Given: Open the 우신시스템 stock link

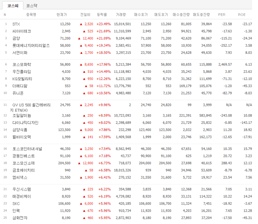Looking at the screenshot, I should point(22,189).
